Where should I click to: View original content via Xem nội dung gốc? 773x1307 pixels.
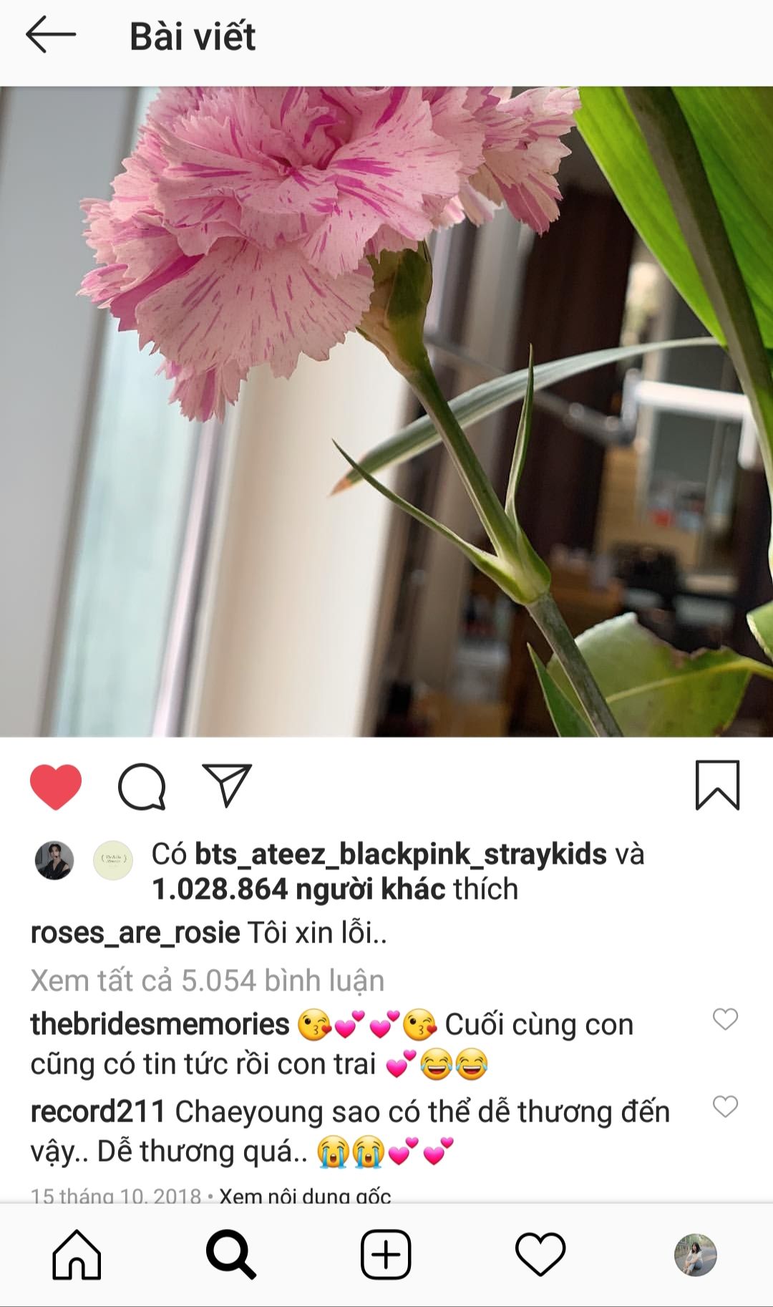tap(306, 1195)
